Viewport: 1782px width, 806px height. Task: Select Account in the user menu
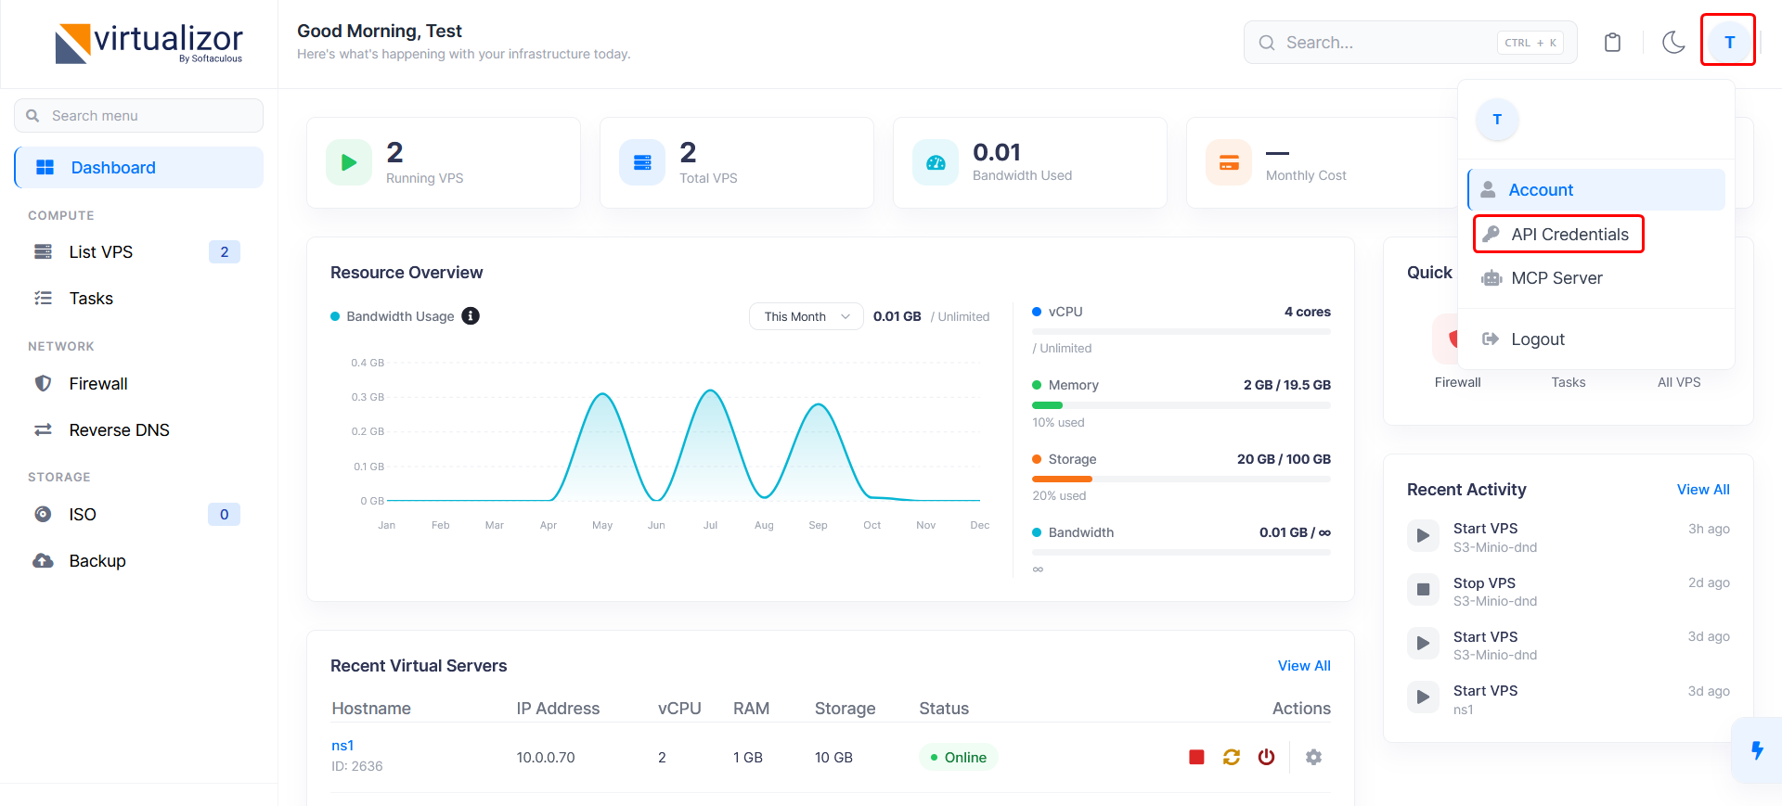(x=1596, y=189)
